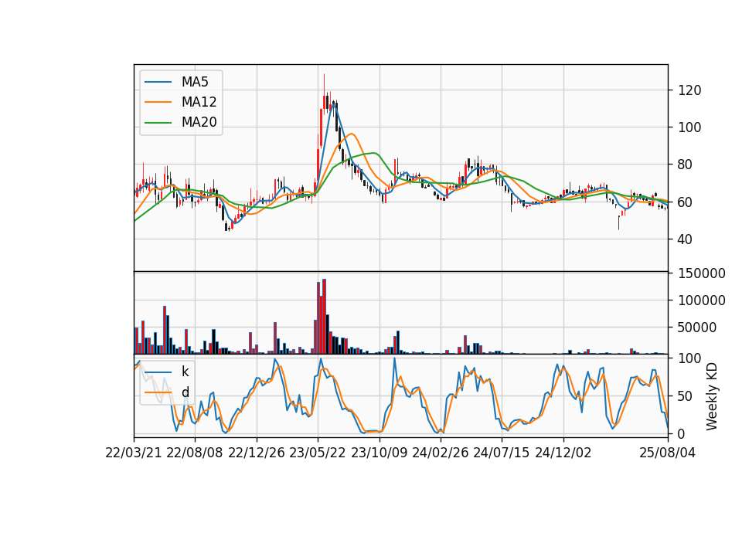The height and width of the screenshot is (533, 742).
Task: Click the 24/12/02 date axis label
Action: [x=563, y=453]
